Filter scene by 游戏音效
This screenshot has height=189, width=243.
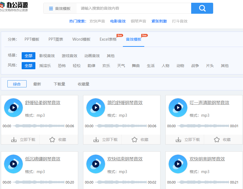click(69, 56)
